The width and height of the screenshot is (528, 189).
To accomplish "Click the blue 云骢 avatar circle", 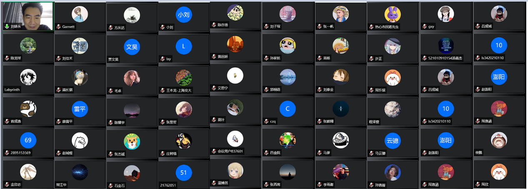I will [392, 141].
